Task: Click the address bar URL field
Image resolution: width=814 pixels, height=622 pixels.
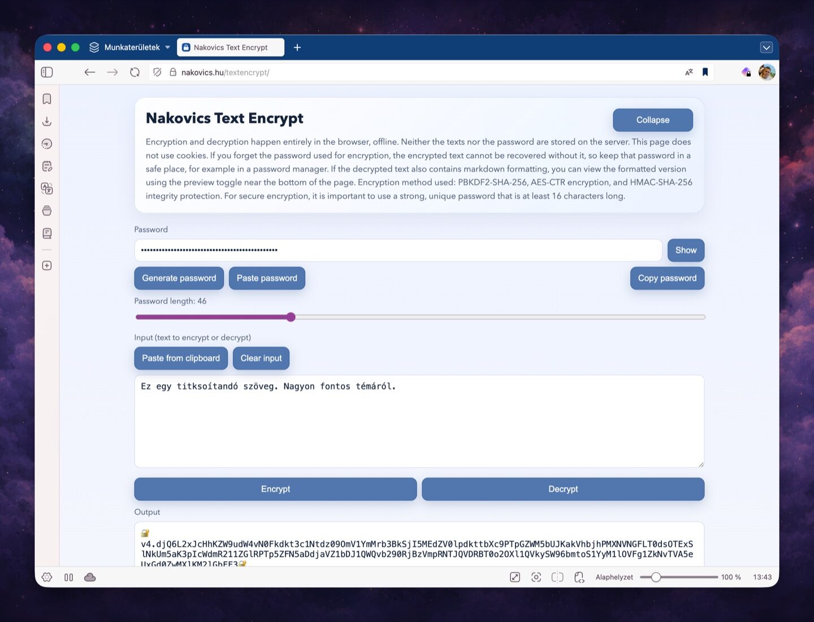Action: [x=430, y=72]
